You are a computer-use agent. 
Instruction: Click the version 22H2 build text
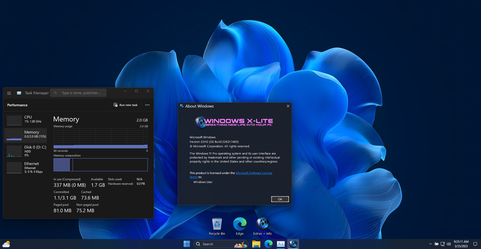(x=214, y=142)
